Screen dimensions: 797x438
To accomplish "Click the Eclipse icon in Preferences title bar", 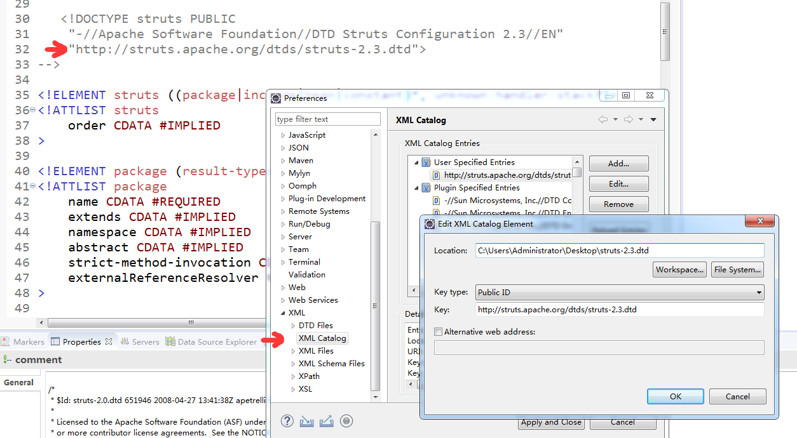I will point(276,98).
